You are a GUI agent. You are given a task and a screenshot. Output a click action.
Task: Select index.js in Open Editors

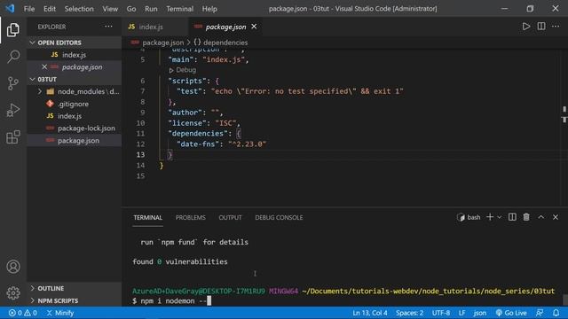(74, 55)
